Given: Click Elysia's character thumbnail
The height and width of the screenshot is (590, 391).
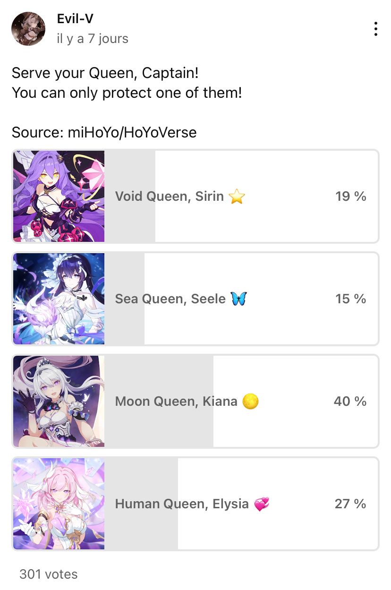Looking at the screenshot, I should (59, 504).
